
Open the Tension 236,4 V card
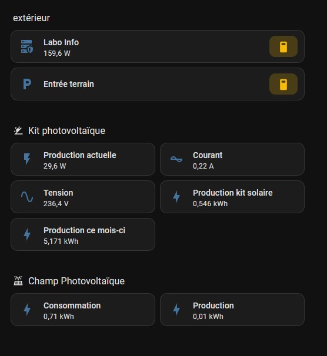83,197
